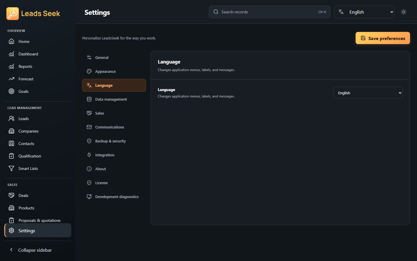417x261 pixels.
Task: Switch to the Integration settings tab
Action: pyautogui.click(x=114, y=155)
